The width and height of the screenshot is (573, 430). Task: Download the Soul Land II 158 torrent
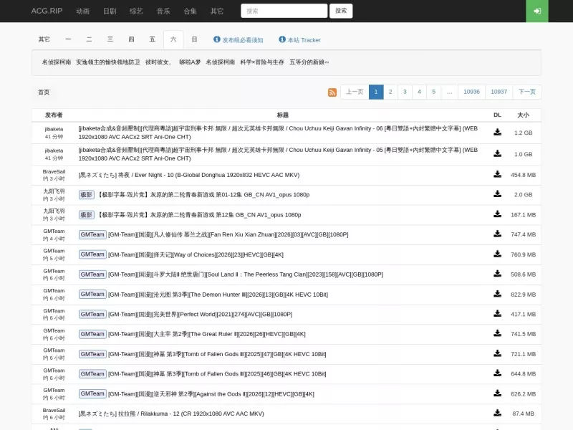[497, 274]
